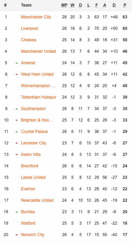Click red down arrow next to Brighton & Hov…

(17, 120)
